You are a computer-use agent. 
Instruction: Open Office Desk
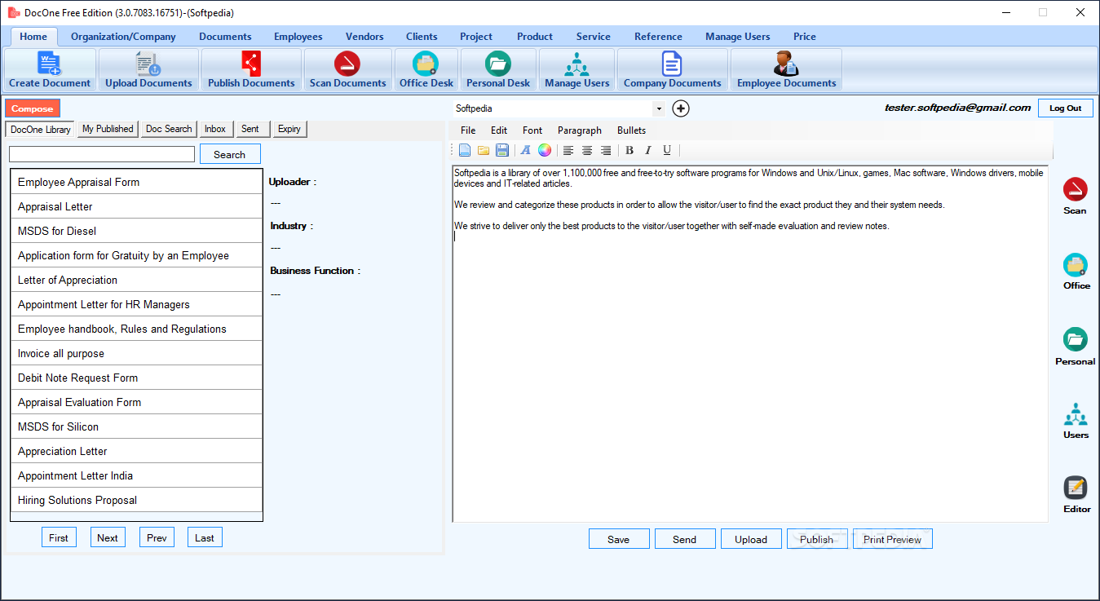coord(426,69)
